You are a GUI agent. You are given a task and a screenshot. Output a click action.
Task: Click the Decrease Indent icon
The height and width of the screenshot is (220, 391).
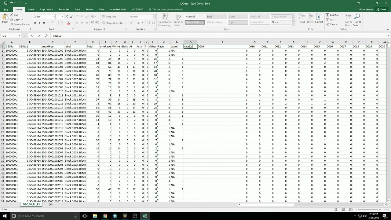click(92, 23)
